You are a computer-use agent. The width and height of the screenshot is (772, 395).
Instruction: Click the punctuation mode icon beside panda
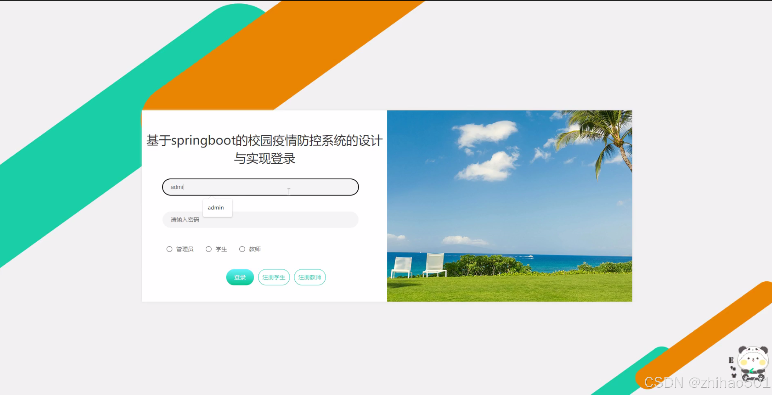click(733, 368)
